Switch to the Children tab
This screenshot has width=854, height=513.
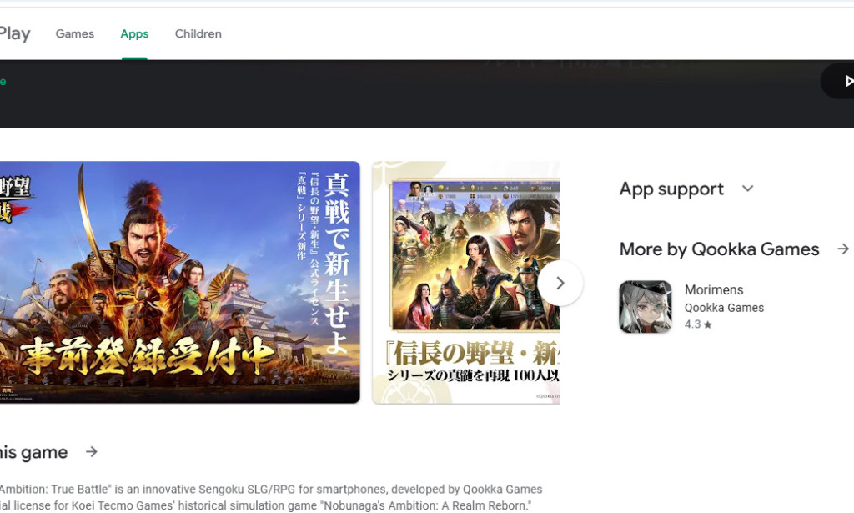point(198,33)
